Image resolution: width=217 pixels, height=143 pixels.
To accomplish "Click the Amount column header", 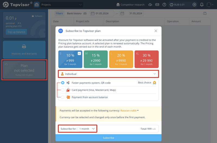I will (196, 21).
